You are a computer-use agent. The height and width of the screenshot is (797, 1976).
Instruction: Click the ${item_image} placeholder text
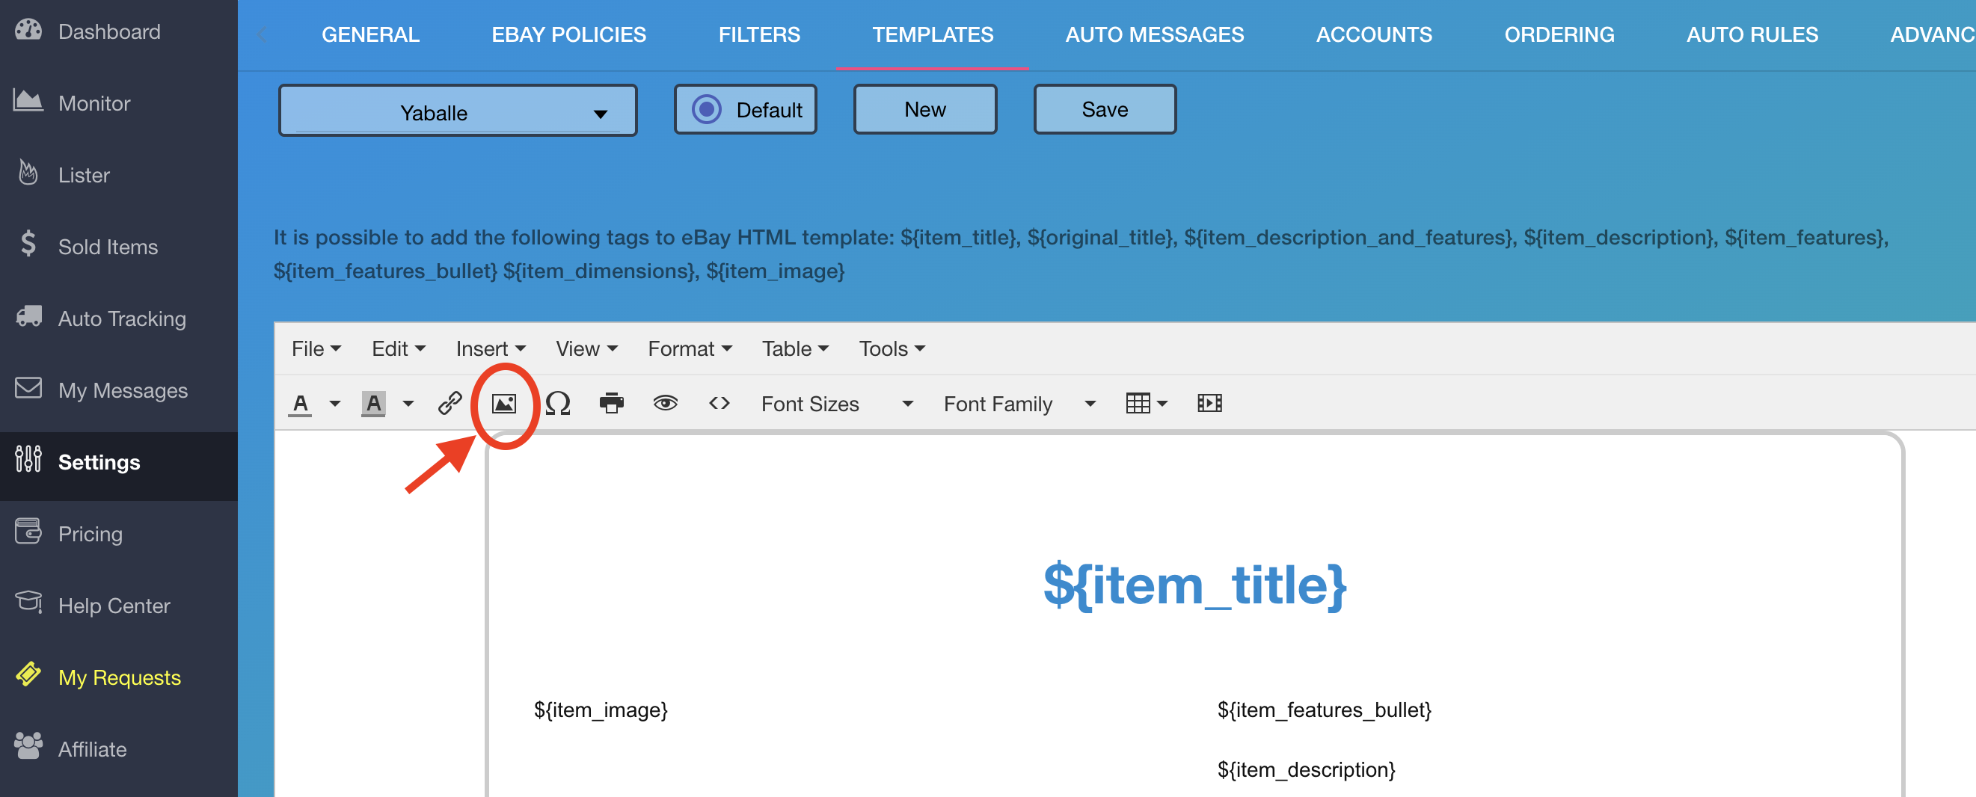[601, 710]
